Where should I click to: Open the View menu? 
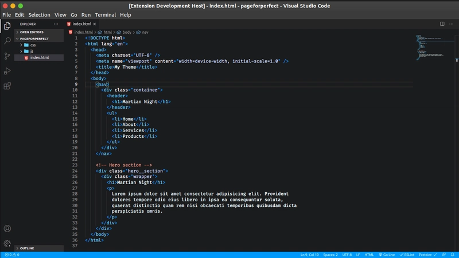click(x=60, y=15)
